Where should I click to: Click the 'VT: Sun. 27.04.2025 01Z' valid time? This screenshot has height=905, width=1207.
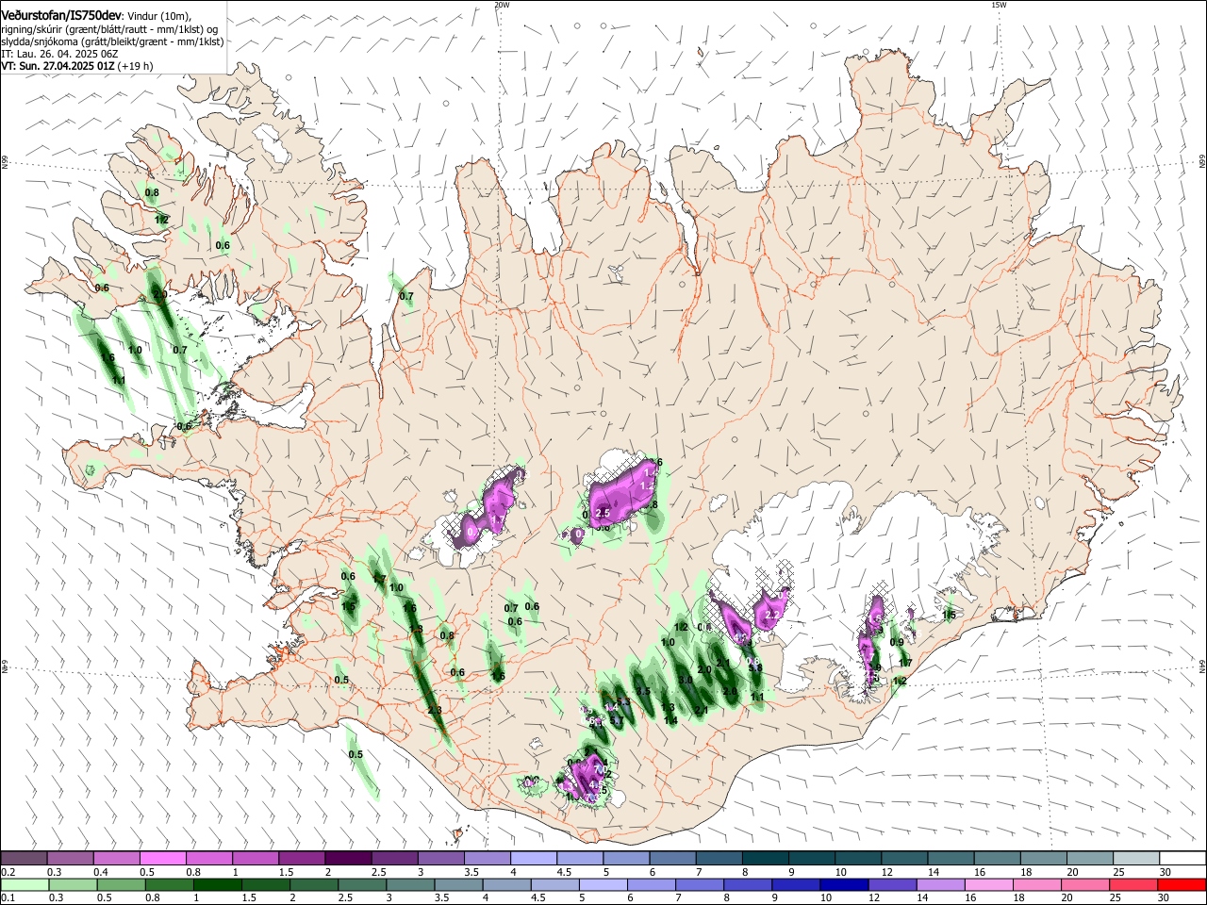56,66
